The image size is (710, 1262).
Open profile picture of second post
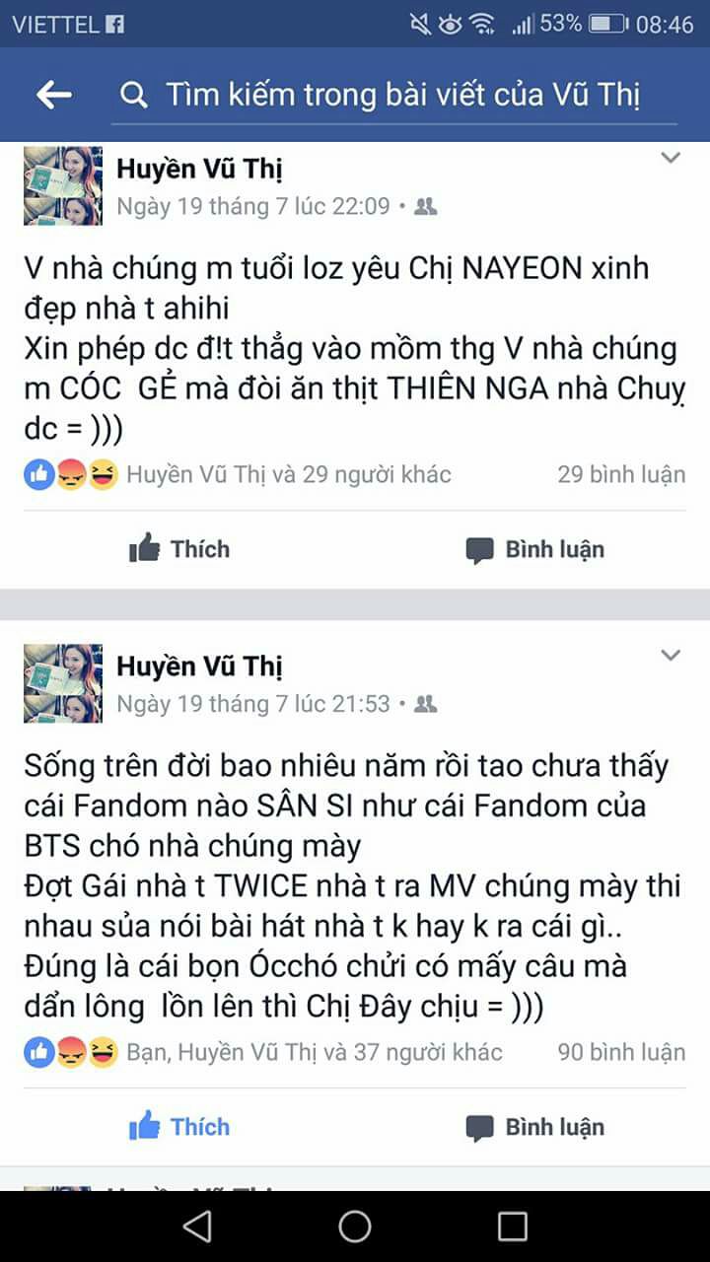(x=63, y=683)
